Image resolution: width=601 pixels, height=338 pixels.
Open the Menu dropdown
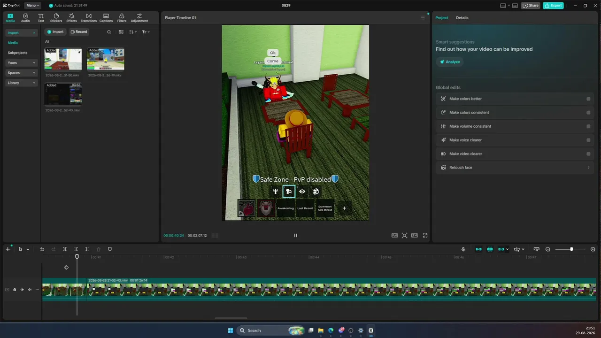point(33,6)
